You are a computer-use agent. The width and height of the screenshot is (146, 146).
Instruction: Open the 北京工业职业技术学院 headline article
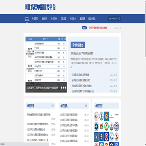point(82,53)
